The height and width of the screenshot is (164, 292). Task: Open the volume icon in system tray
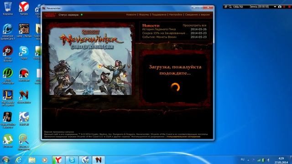268,160
